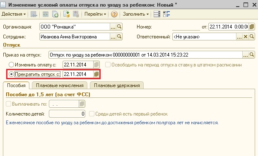Viewport: 258px width, 156px height.
Task: Open the Организация magnifier icon
Action: [x=119, y=27]
